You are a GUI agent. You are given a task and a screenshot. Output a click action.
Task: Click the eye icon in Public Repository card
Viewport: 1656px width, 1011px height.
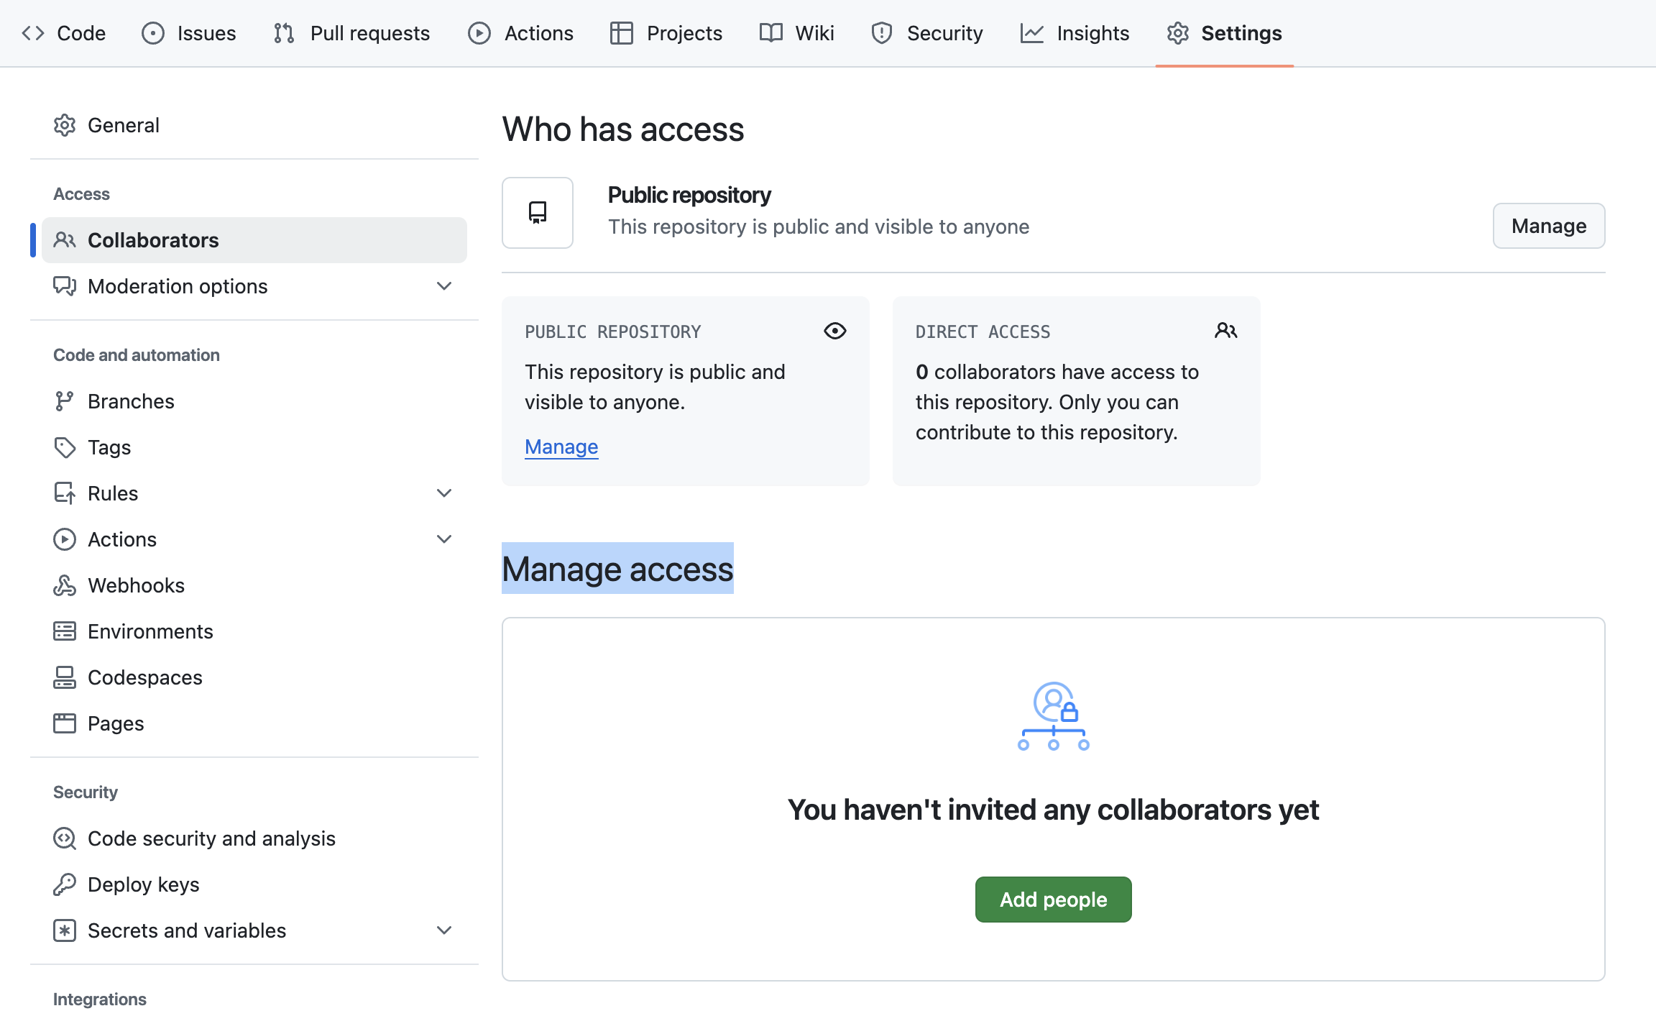point(834,331)
